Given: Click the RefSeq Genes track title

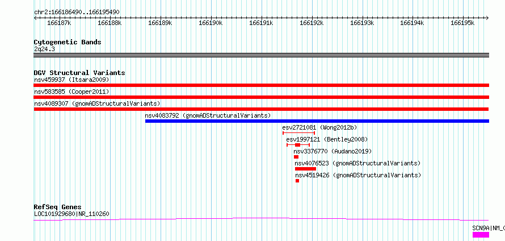Looking at the screenshot, I should click(58, 207).
